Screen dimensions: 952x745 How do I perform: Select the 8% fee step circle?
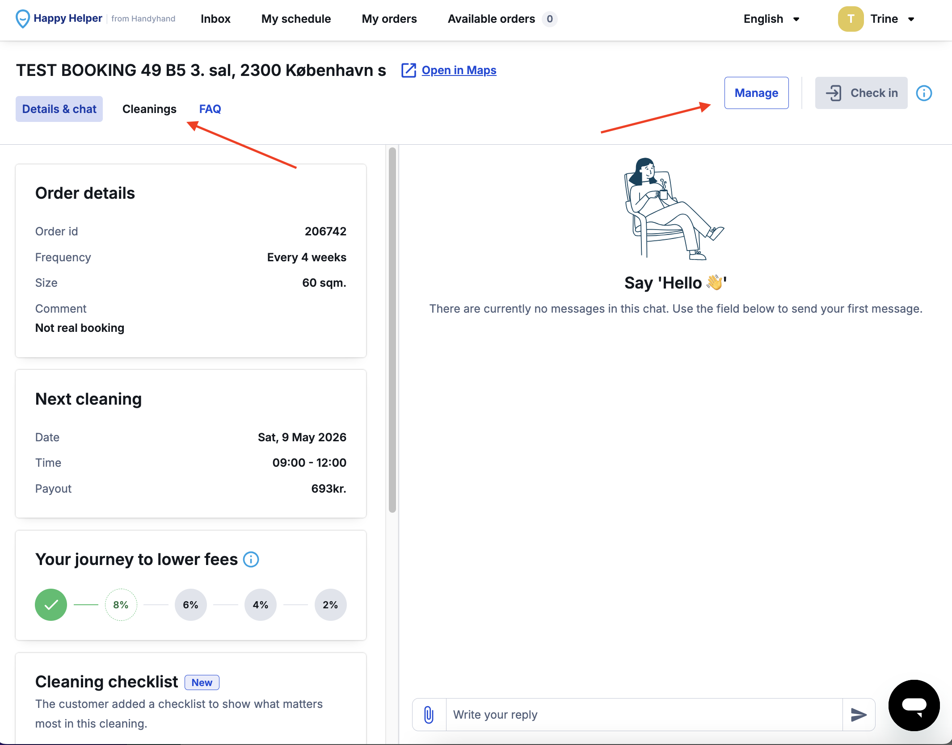tap(121, 605)
